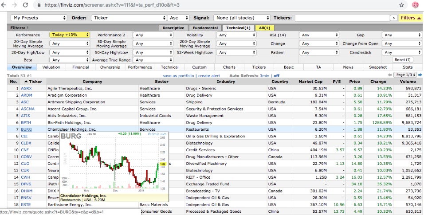Open the Order Ticker dropdown
Screen dimensions: 424x215
(x=129, y=18)
